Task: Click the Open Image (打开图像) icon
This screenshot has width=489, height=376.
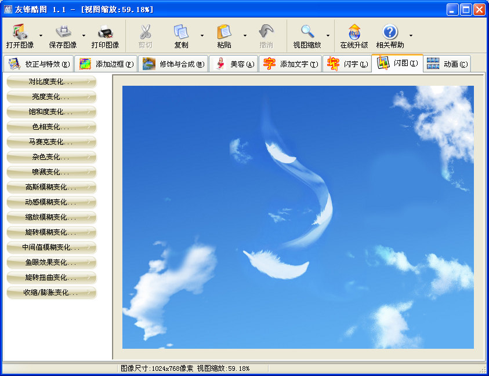Action: (20, 32)
